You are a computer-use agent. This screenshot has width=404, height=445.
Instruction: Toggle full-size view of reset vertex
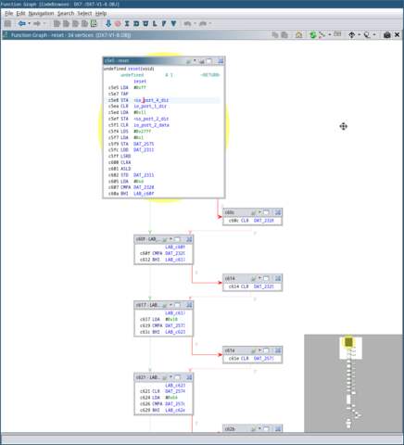pos(209,61)
